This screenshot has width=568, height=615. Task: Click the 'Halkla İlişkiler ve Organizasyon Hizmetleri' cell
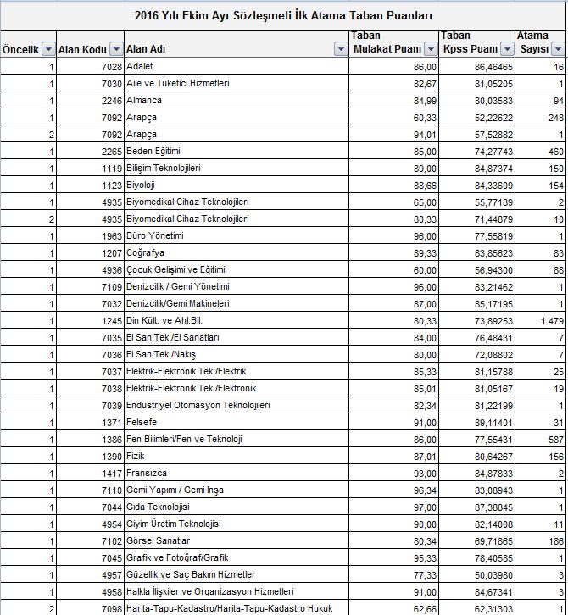237,591
